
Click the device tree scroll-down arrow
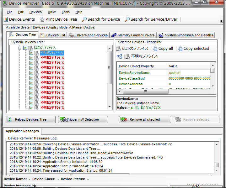[110, 107]
